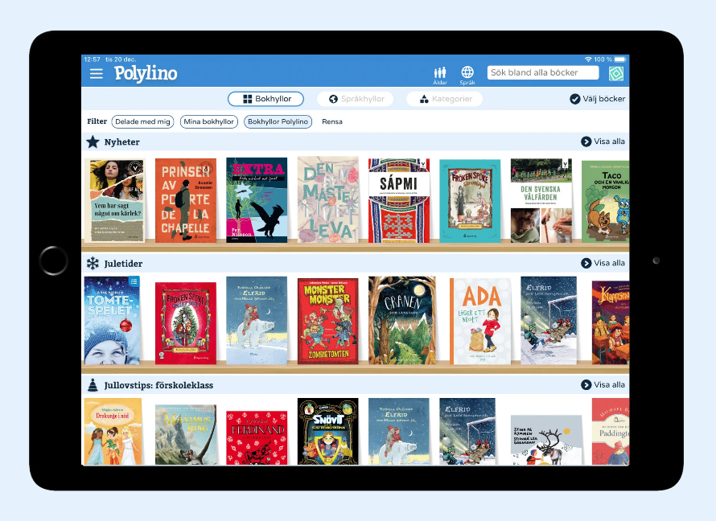This screenshot has height=521, width=716.
Task: Tap the Wi-Fi icon in status bar
Action: 588,59
